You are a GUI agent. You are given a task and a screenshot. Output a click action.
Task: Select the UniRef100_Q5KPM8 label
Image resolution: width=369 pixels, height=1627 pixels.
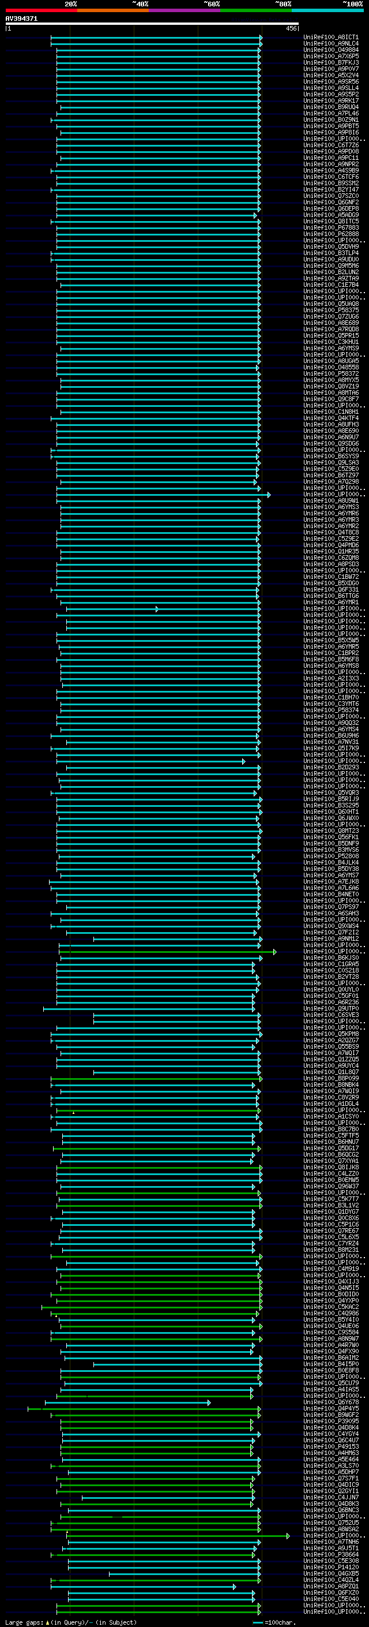pos(331,1034)
